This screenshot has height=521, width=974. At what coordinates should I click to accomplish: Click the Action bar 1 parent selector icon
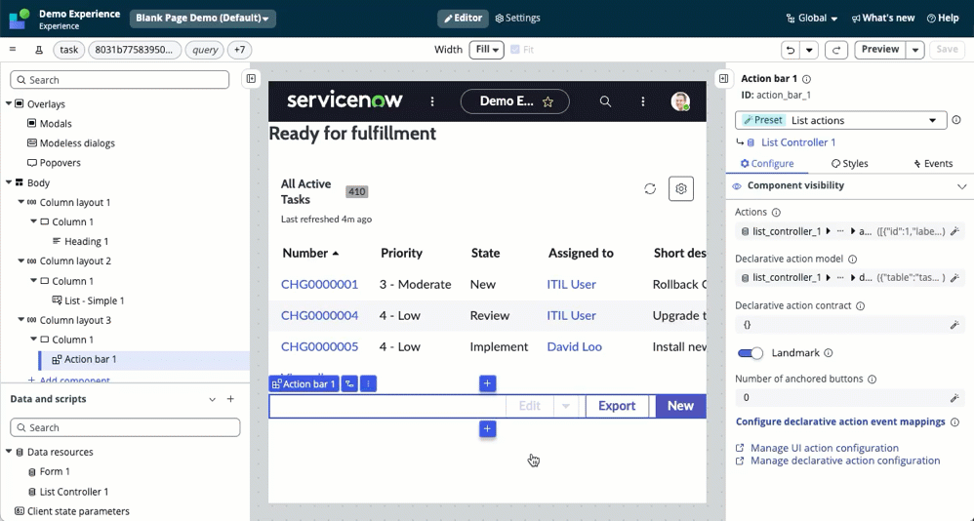pyautogui.click(x=349, y=383)
